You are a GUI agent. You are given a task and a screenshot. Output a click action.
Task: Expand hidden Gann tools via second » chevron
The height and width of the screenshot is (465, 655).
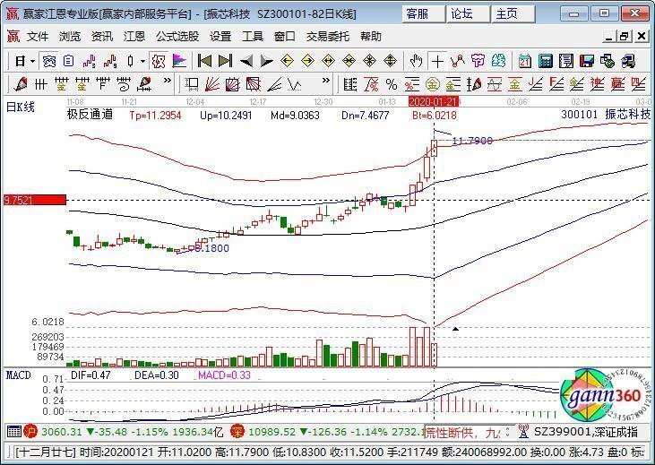coord(326,81)
